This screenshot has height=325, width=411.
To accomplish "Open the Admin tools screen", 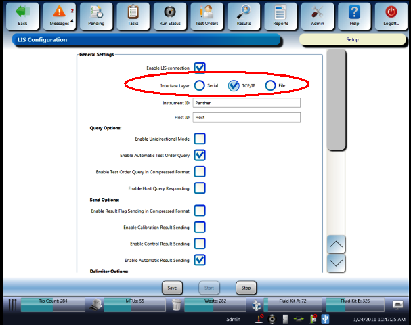I will coord(317,16).
